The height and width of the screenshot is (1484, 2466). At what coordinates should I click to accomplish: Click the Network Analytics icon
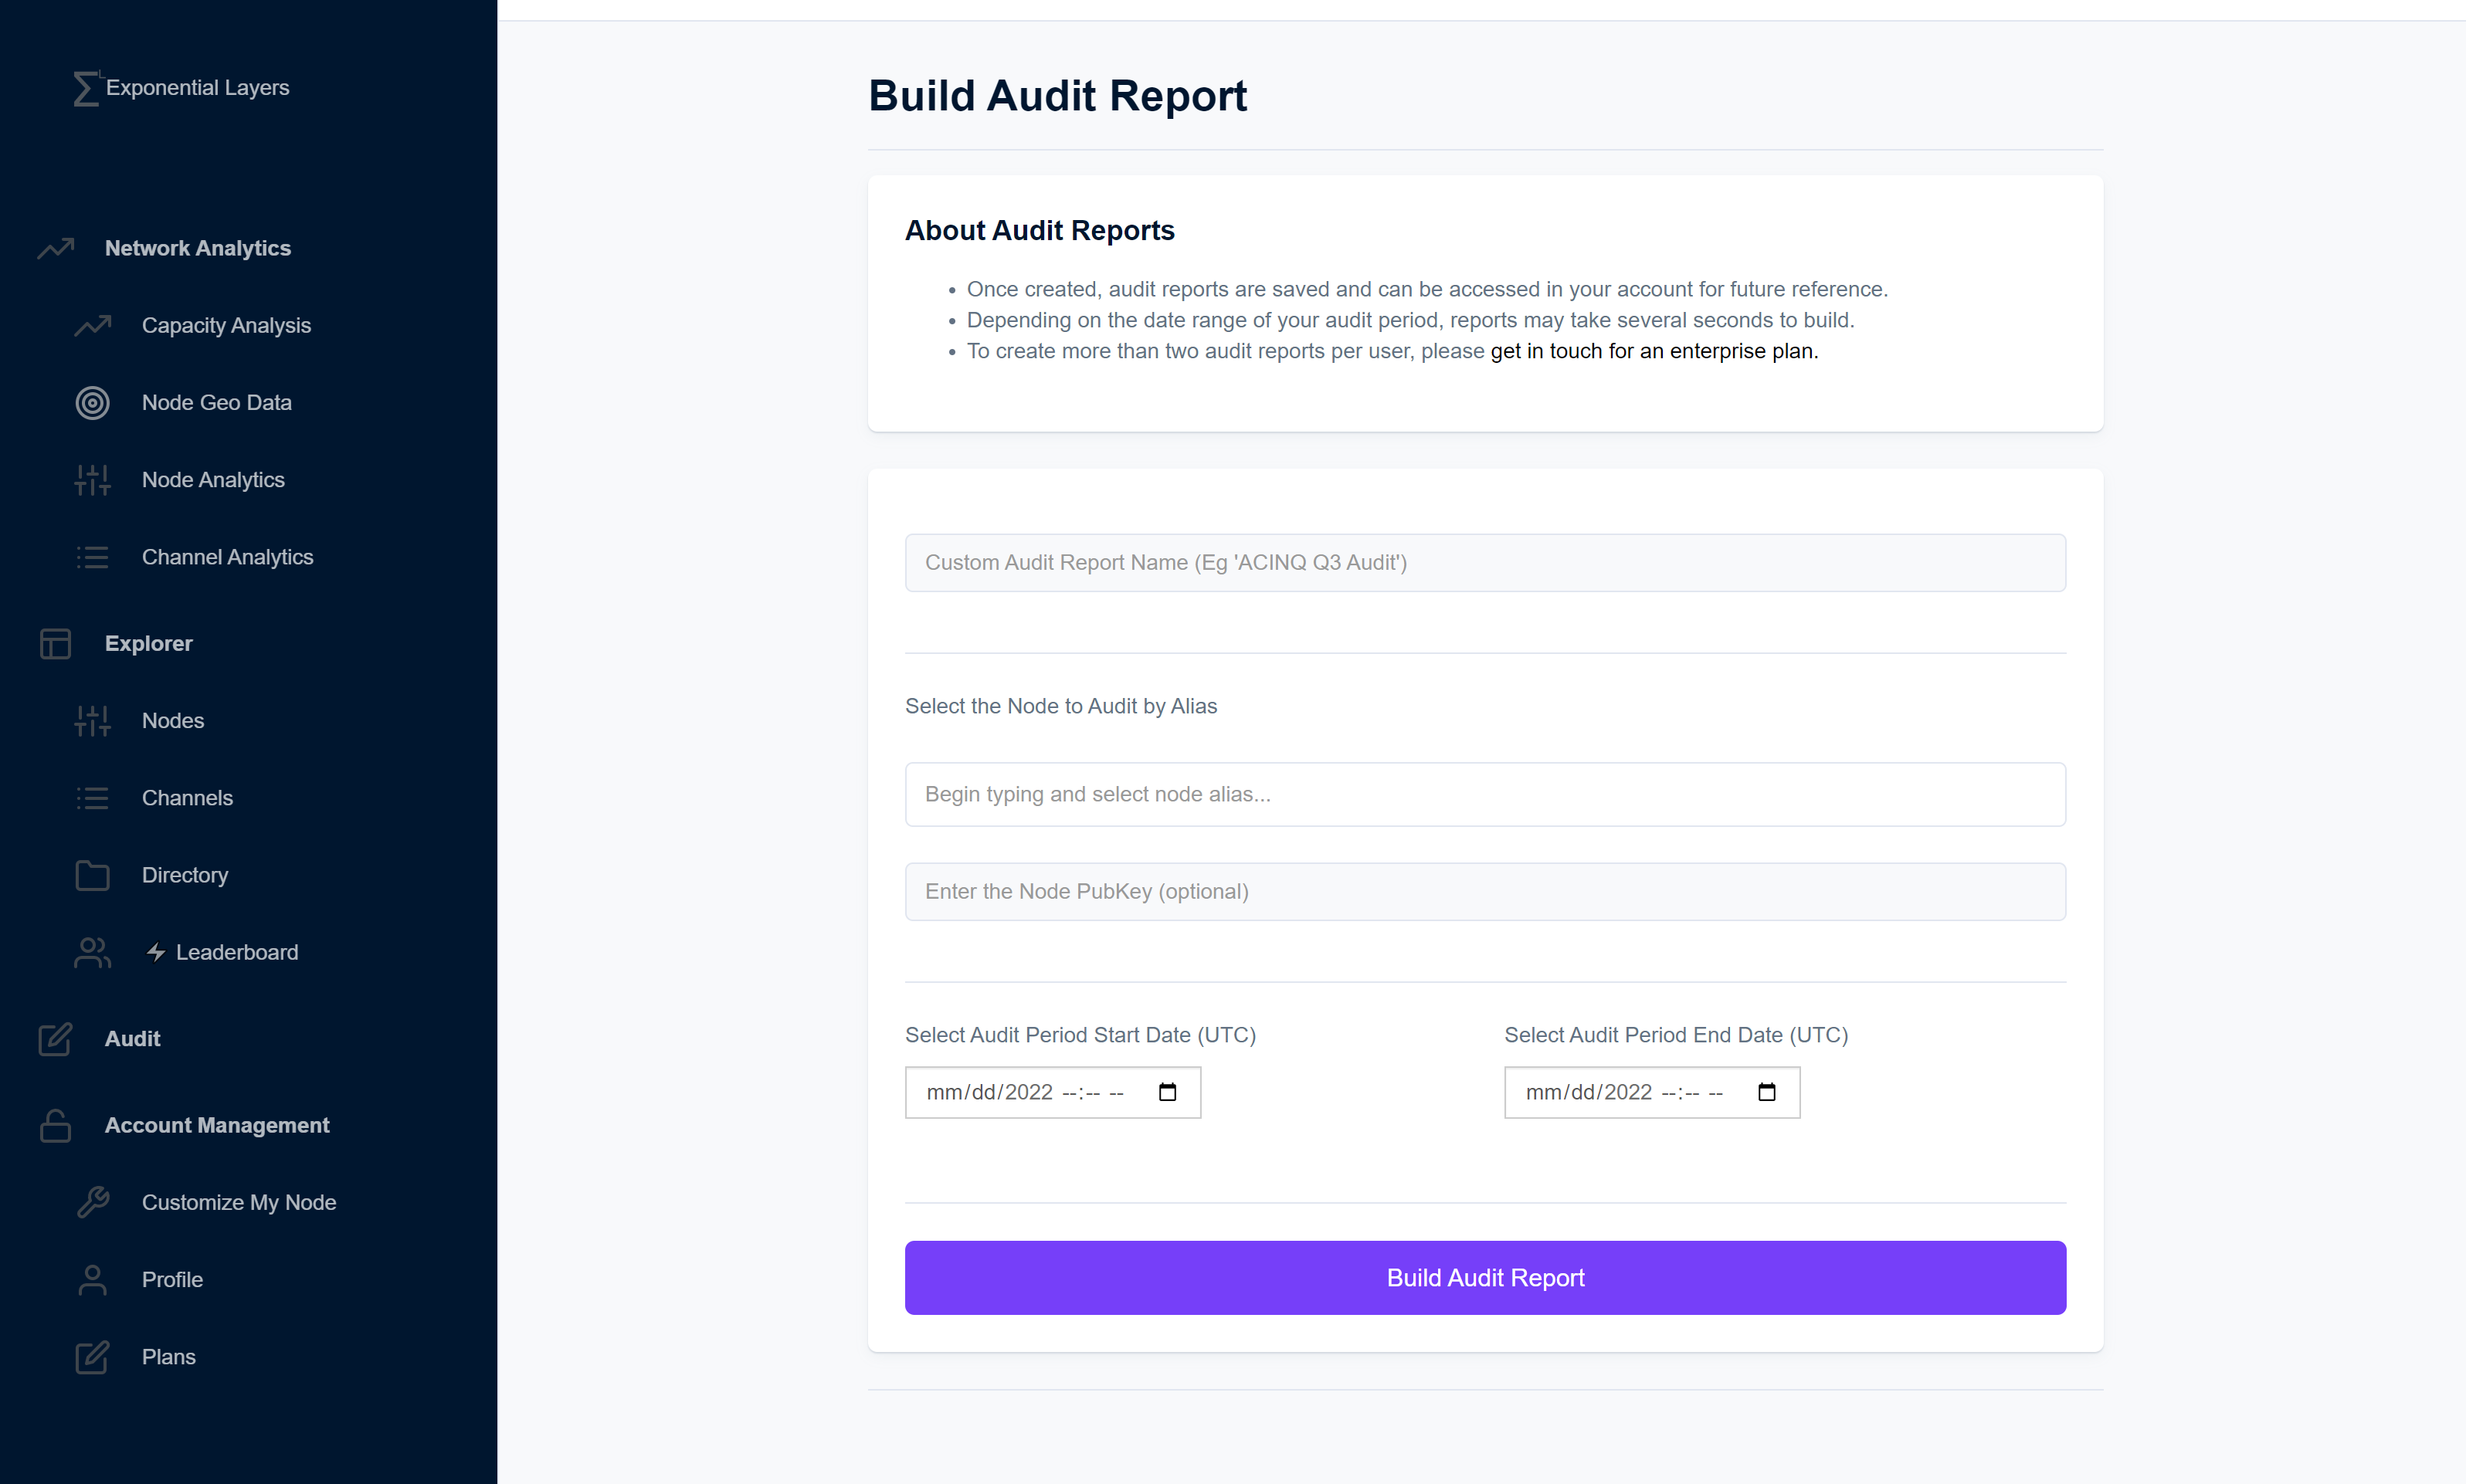click(x=56, y=246)
